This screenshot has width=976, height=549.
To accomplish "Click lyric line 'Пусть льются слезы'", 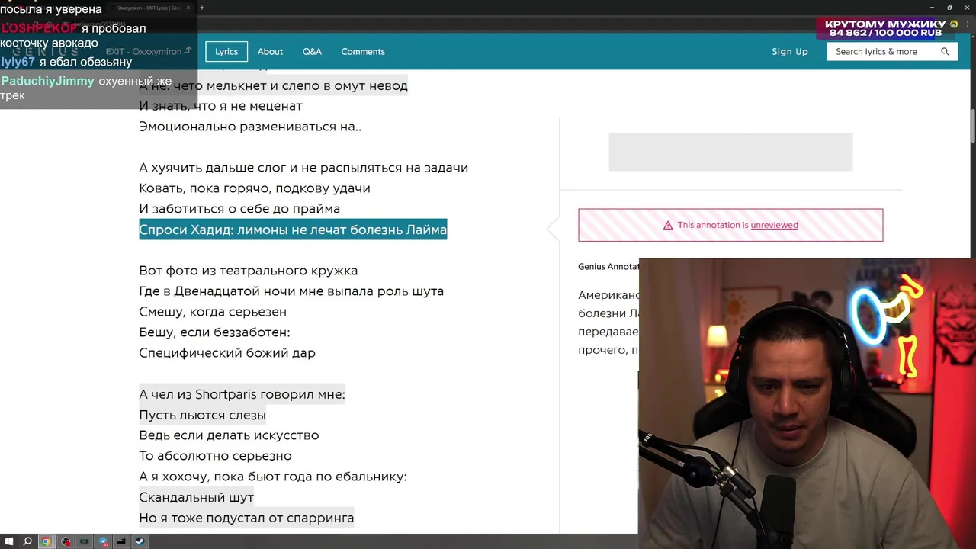I will click(202, 415).
